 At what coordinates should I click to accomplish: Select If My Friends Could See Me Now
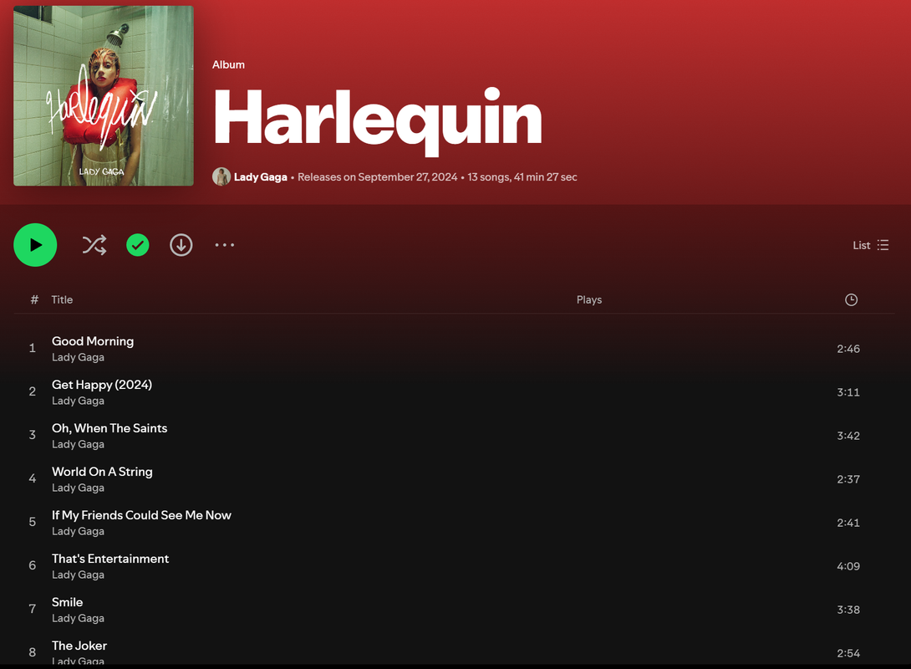pos(141,516)
